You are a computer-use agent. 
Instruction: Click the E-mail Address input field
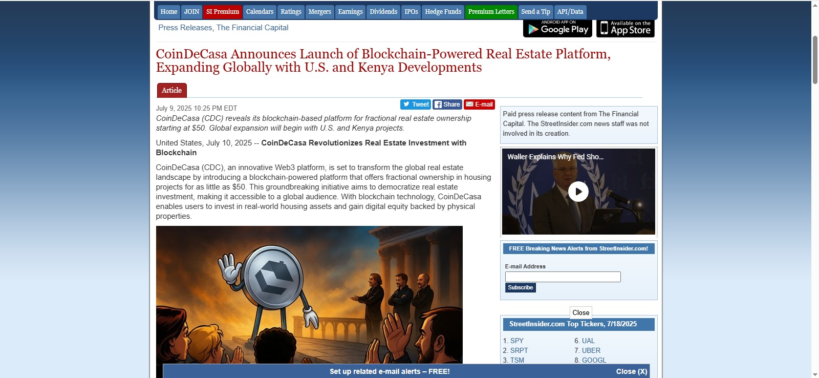coord(563,277)
